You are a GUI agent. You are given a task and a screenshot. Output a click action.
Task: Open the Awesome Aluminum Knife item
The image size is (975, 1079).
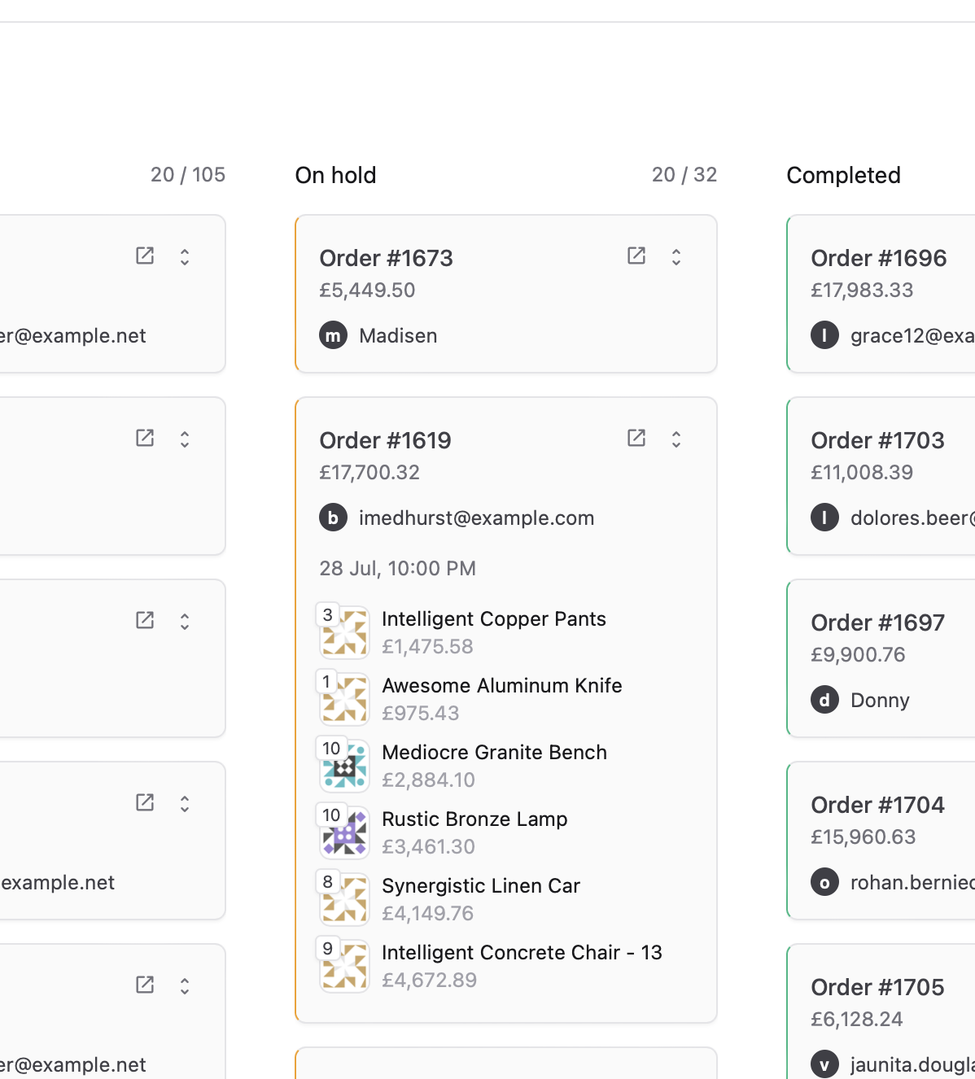pyautogui.click(x=501, y=686)
